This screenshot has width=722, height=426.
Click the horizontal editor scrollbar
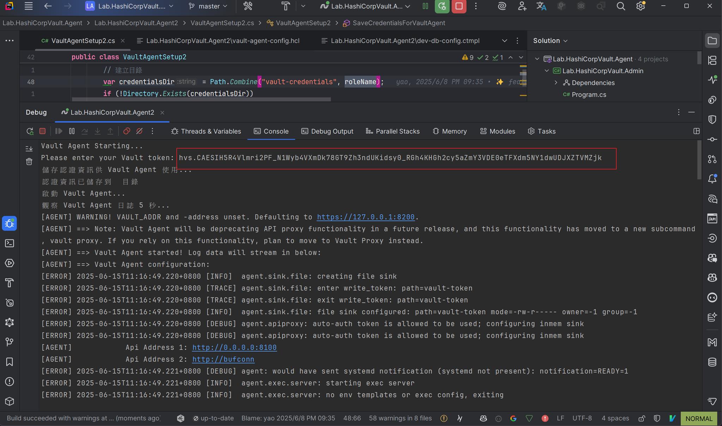point(201,99)
